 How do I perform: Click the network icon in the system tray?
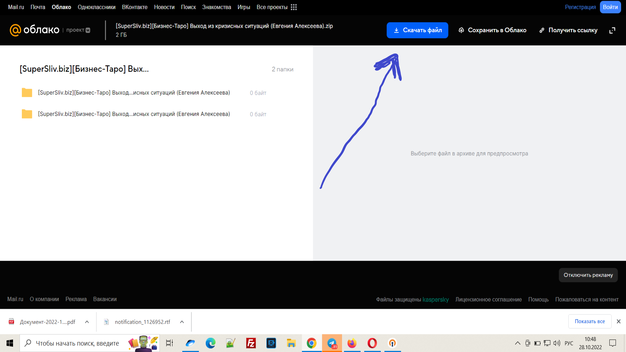[547, 343]
